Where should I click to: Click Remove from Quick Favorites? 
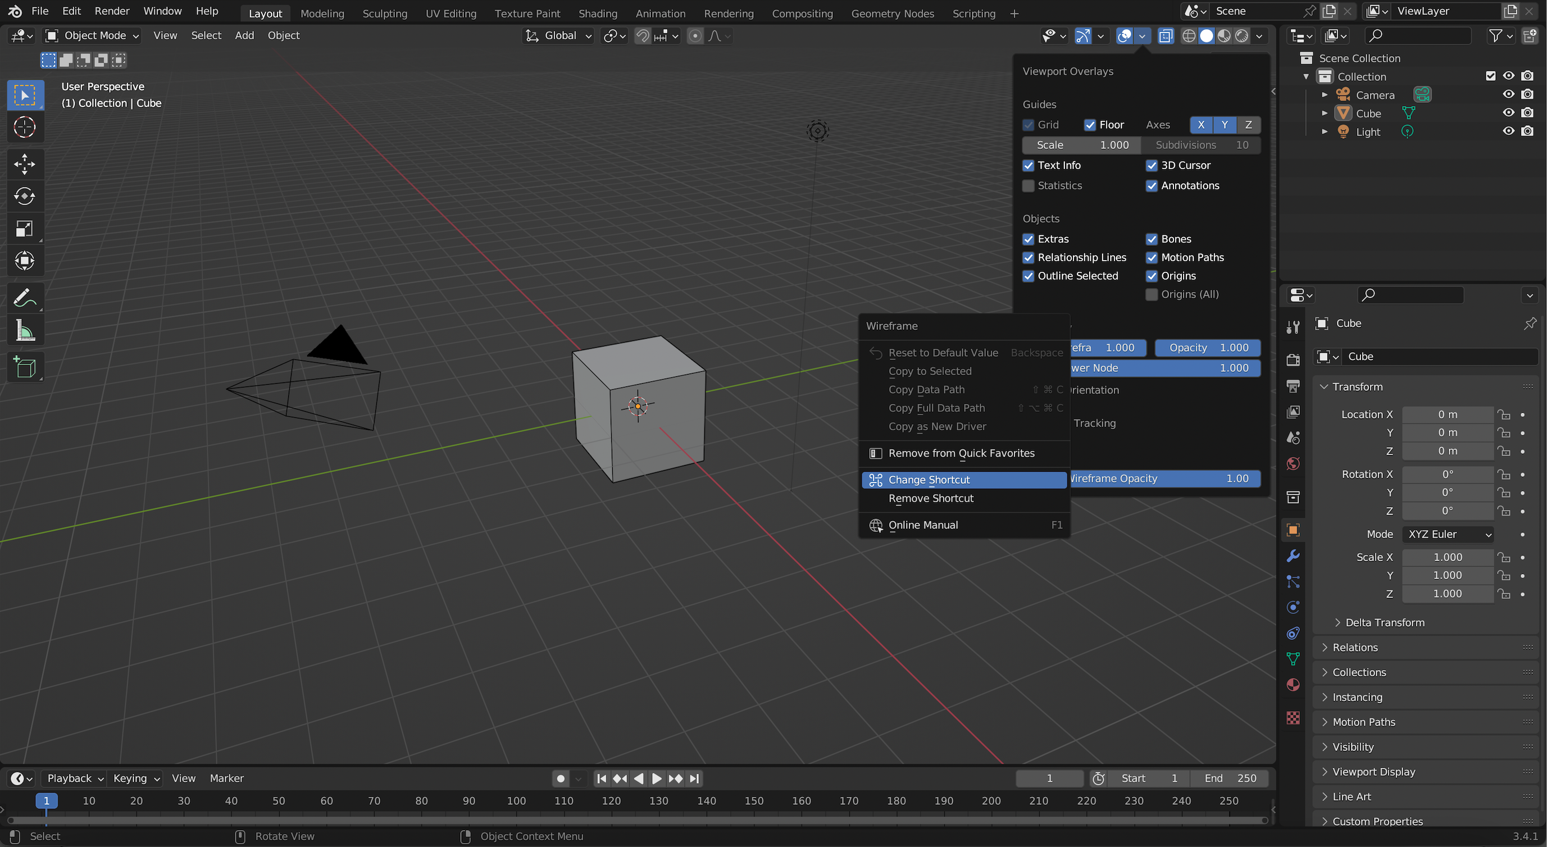pos(961,453)
